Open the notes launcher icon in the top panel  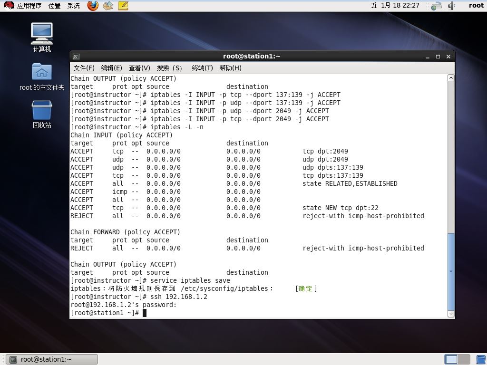pos(123,6)
